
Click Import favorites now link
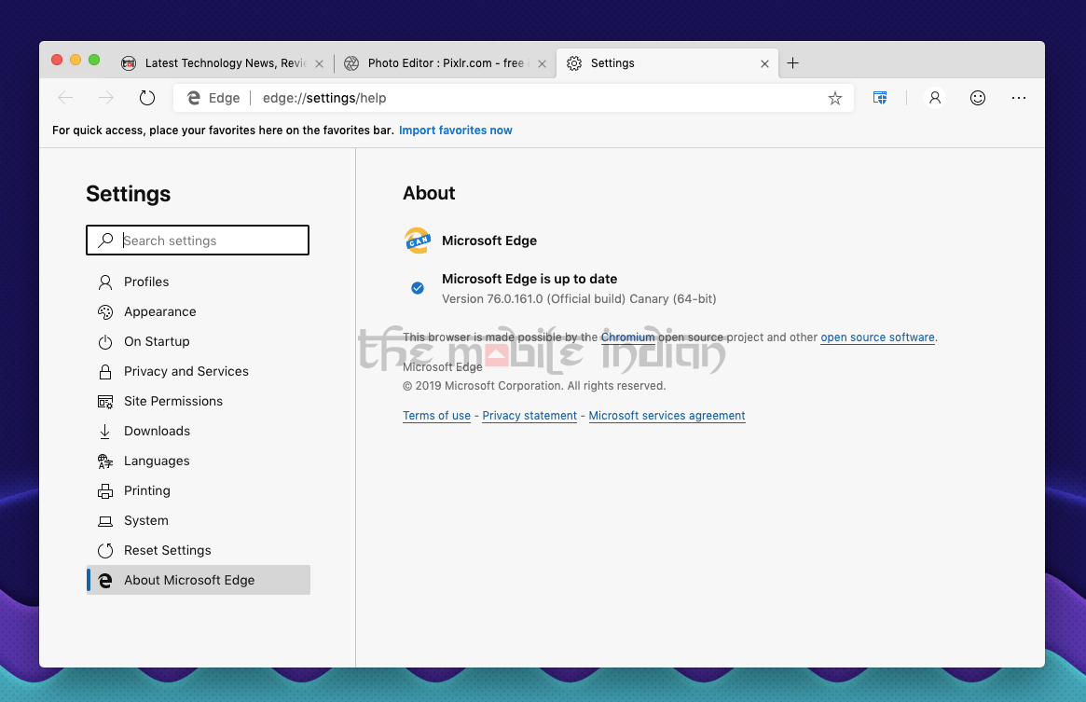point(456,131)
